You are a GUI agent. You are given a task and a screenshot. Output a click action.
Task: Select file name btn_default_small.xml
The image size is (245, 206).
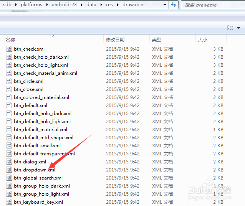[x=37, y=146]
